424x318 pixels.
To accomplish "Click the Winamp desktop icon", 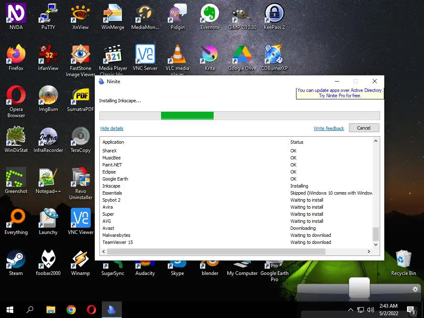I will coord(80,263).
